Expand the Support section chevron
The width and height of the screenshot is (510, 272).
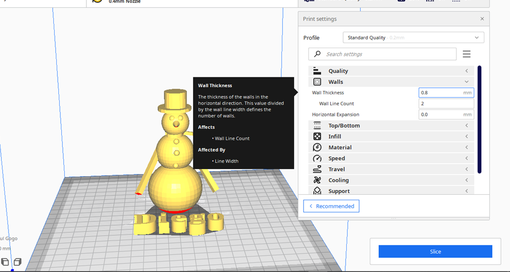click(x=467, y=191)
